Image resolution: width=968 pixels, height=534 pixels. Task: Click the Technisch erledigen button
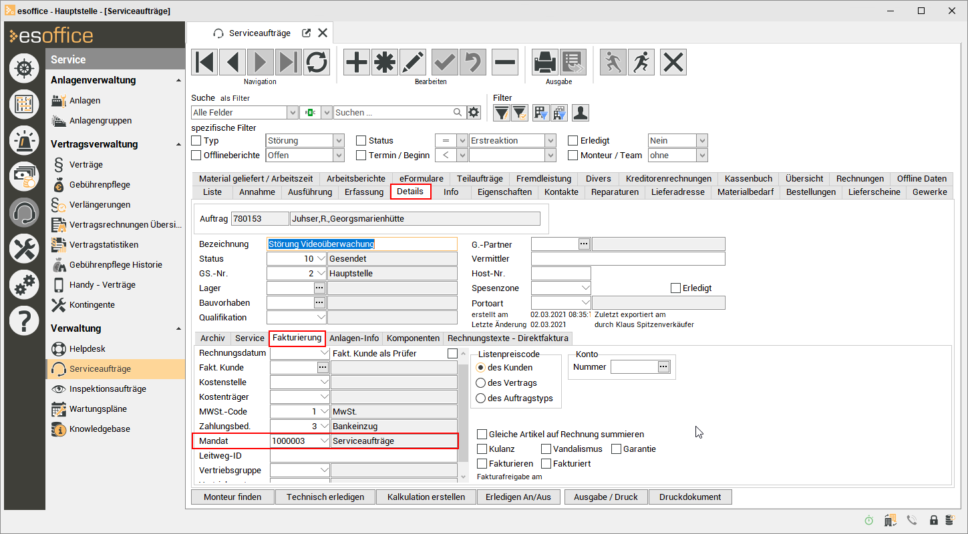point(325,497)
